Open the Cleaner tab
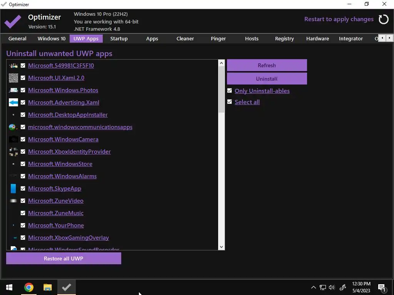Viewport: 394px width, 295px height. pos(185,39)
